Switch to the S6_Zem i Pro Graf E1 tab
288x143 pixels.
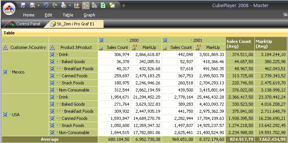[x=73, y=24]
